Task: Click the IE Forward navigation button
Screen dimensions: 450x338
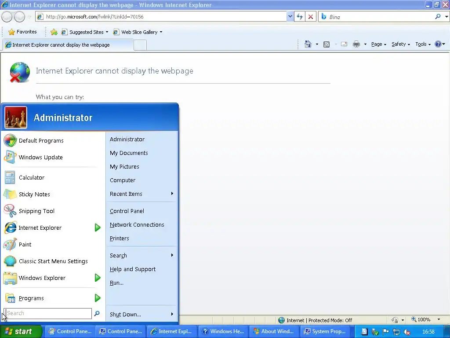Action: tap(19, 17)
